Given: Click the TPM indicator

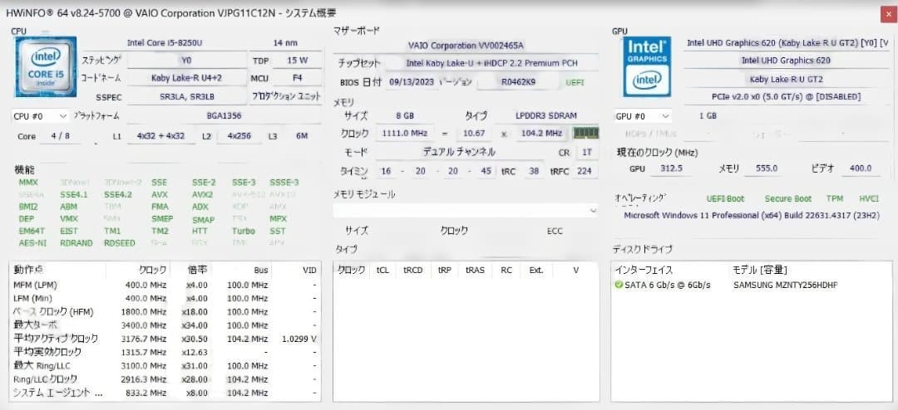Looking at the screenshot, I should (835, 199).
